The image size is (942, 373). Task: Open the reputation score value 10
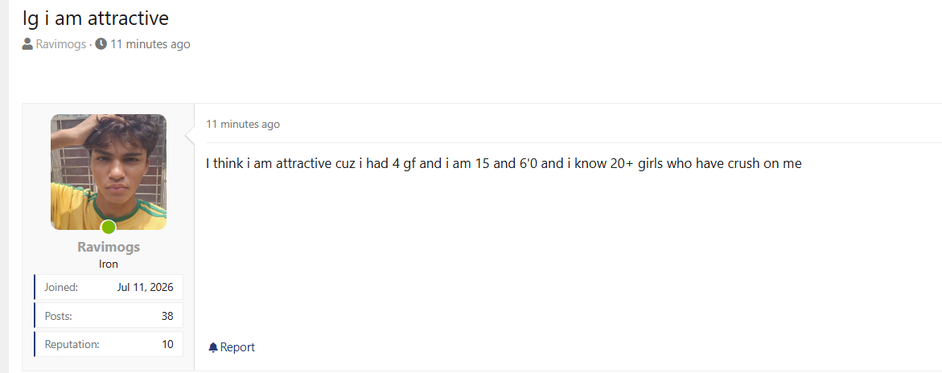pos(167,344)
